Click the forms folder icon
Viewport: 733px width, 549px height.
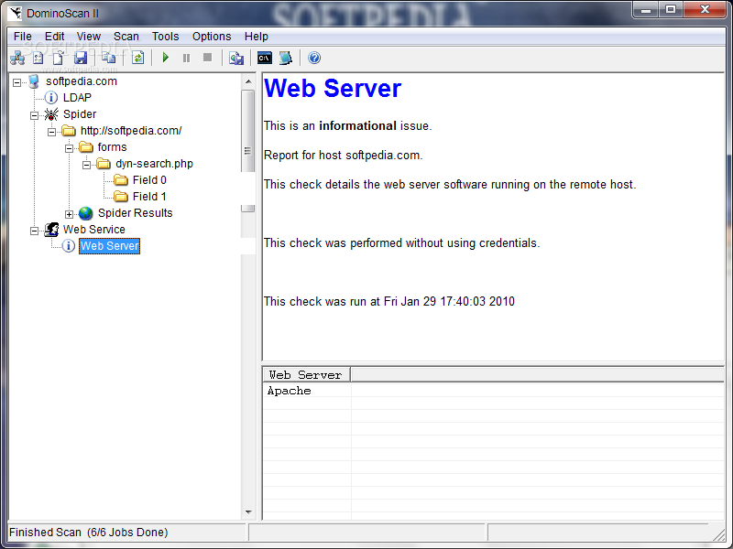click(x=85, y=147)
